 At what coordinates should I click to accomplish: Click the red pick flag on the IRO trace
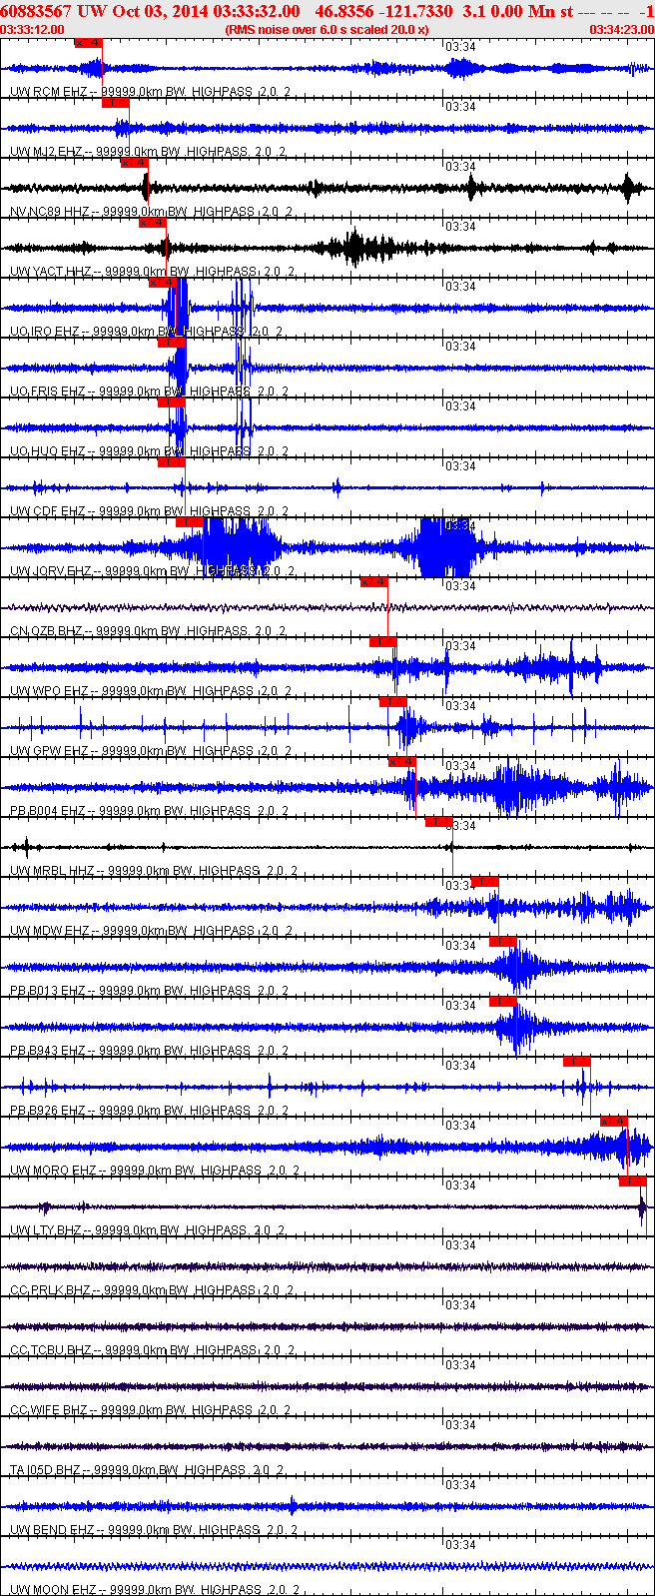click(162, 283)
